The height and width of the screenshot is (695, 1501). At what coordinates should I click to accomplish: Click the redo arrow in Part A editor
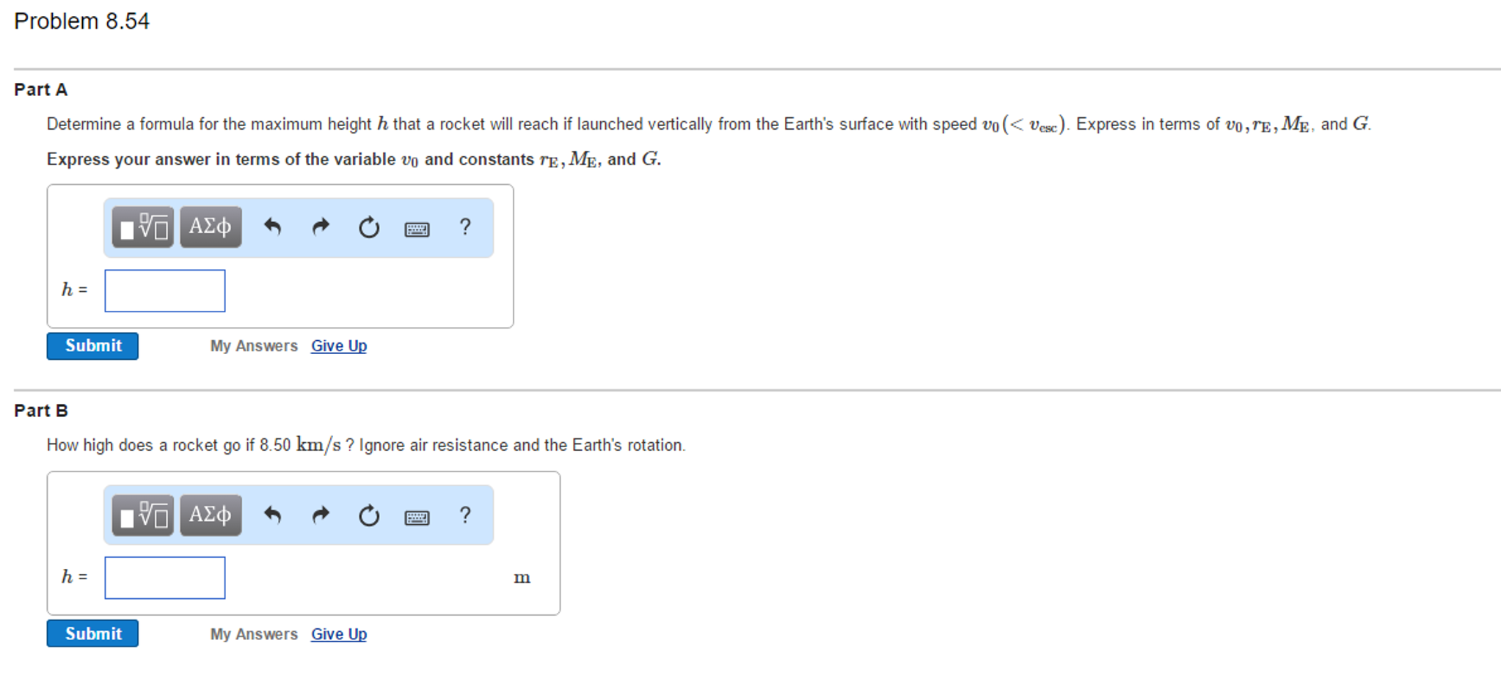tap(321, 227)
